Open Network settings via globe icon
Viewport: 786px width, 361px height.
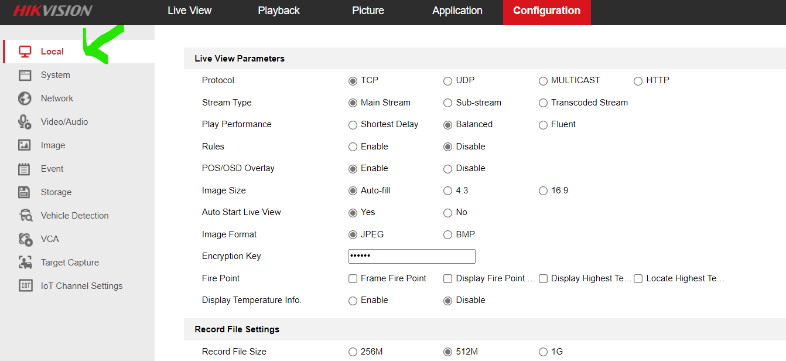tap(25, 98)
